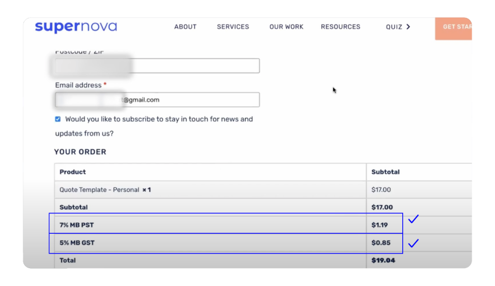Screen dimensions: 495x286
Task: Open the OUR WORK nav link
Action: [286, 27]
